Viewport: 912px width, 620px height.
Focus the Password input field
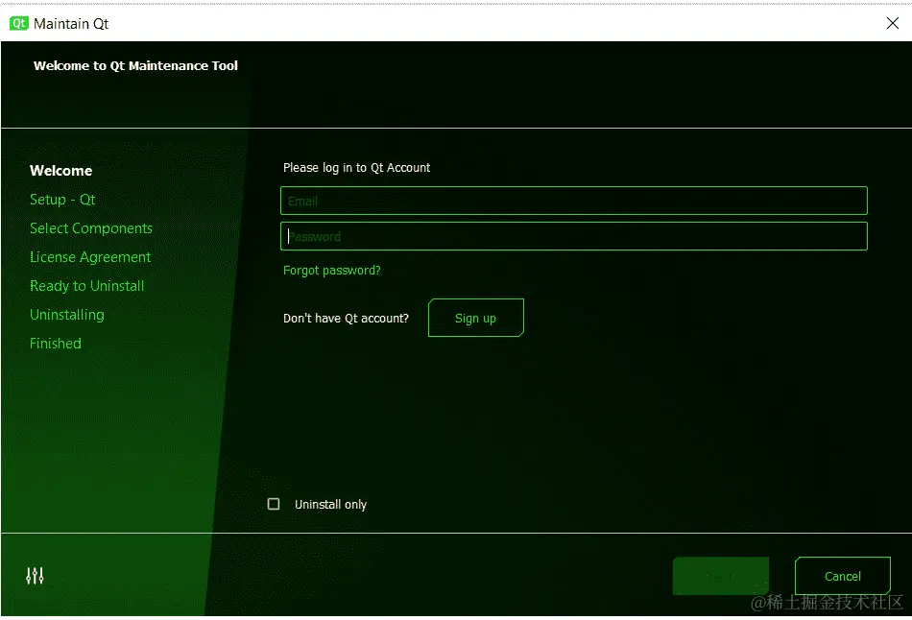[573, 236]
